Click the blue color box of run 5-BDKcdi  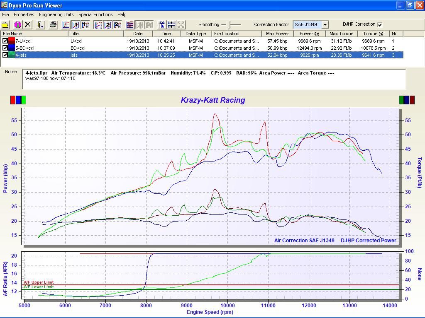pos(11,48)
